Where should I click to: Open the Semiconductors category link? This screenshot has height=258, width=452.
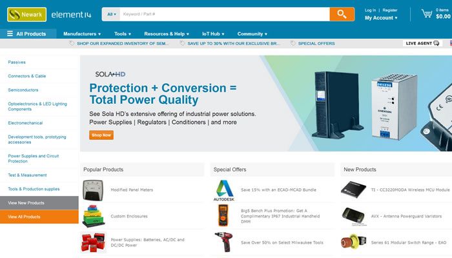click(x=23, y=90)
